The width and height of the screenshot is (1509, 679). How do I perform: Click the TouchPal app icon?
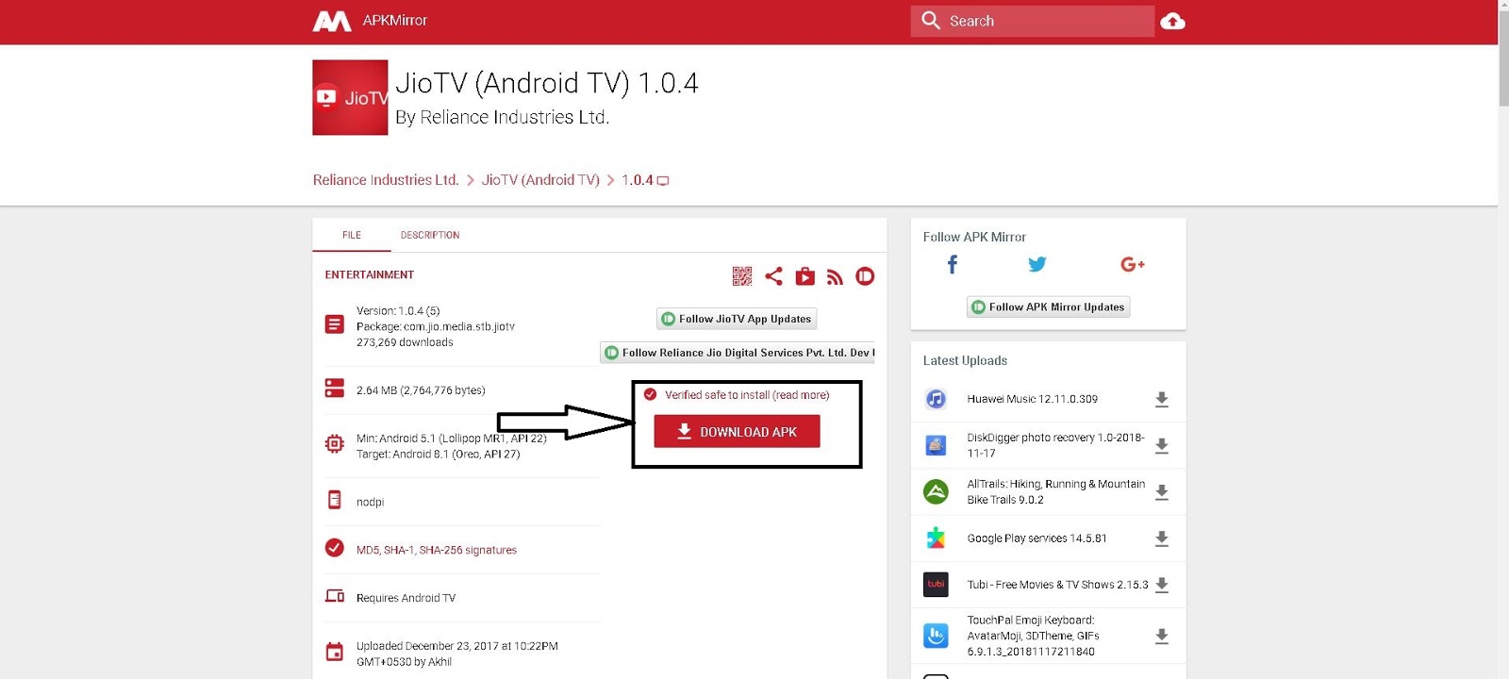936,636
